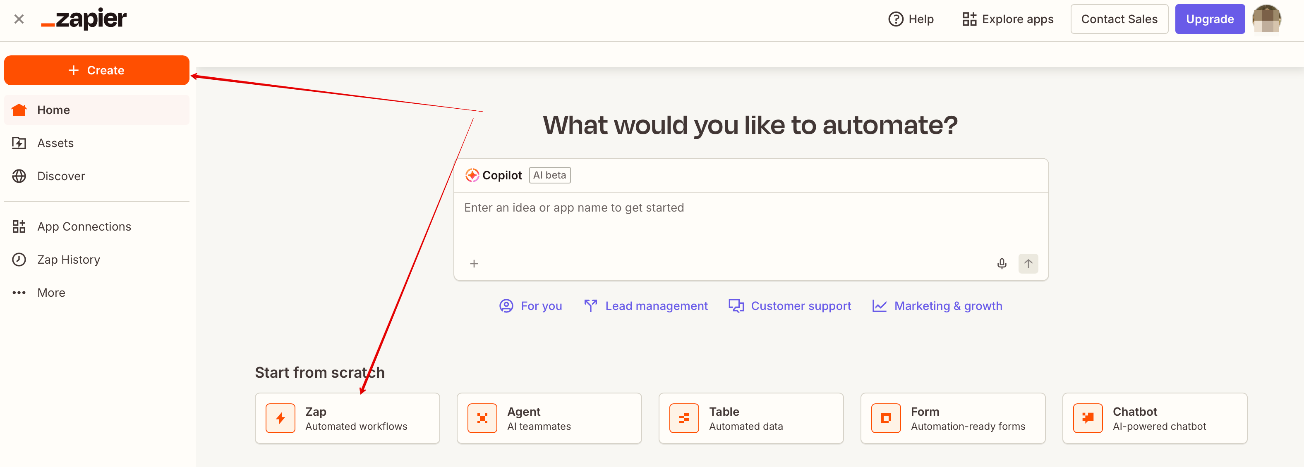Choose the Form automation-ready forms card
This screenshot has height=467, width=1304.
[953, 419]
